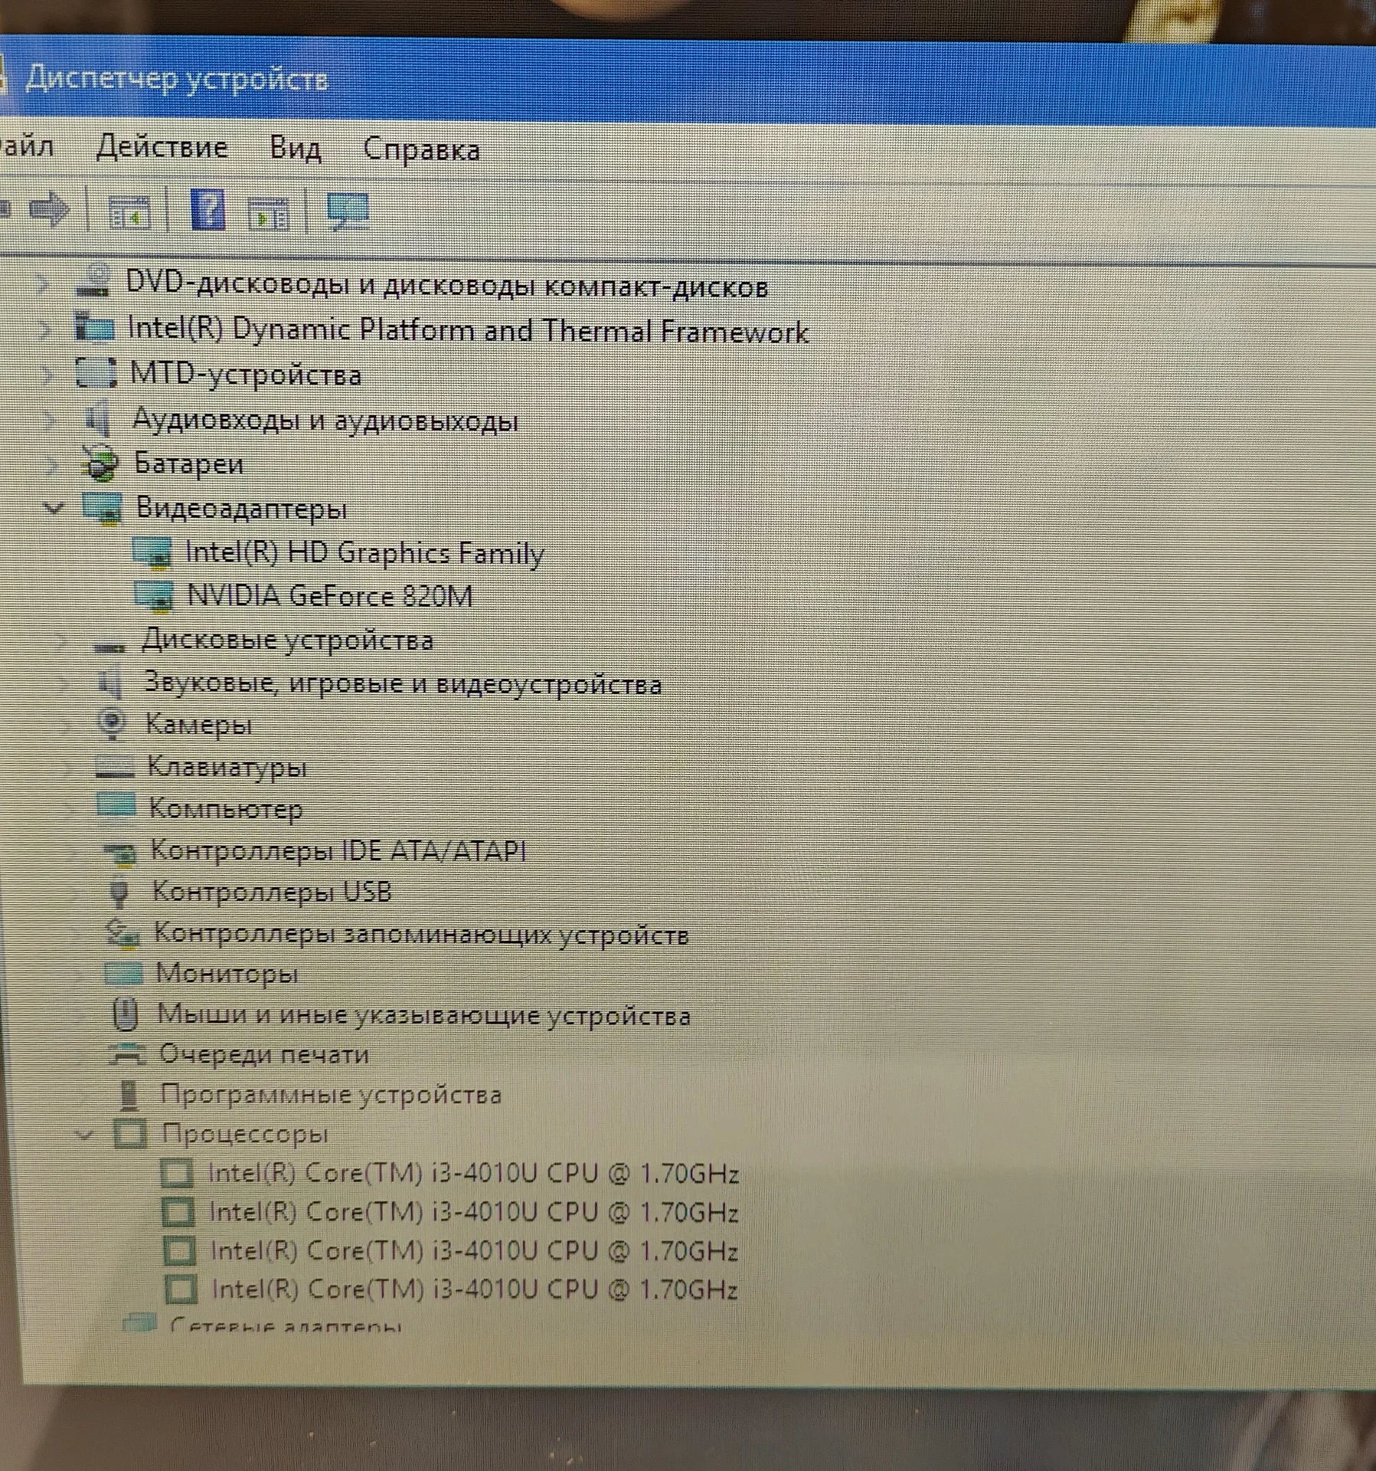Click the blue question mark Help toolbar icon
Screen dimensions: 1376x1471
point(207,209)
